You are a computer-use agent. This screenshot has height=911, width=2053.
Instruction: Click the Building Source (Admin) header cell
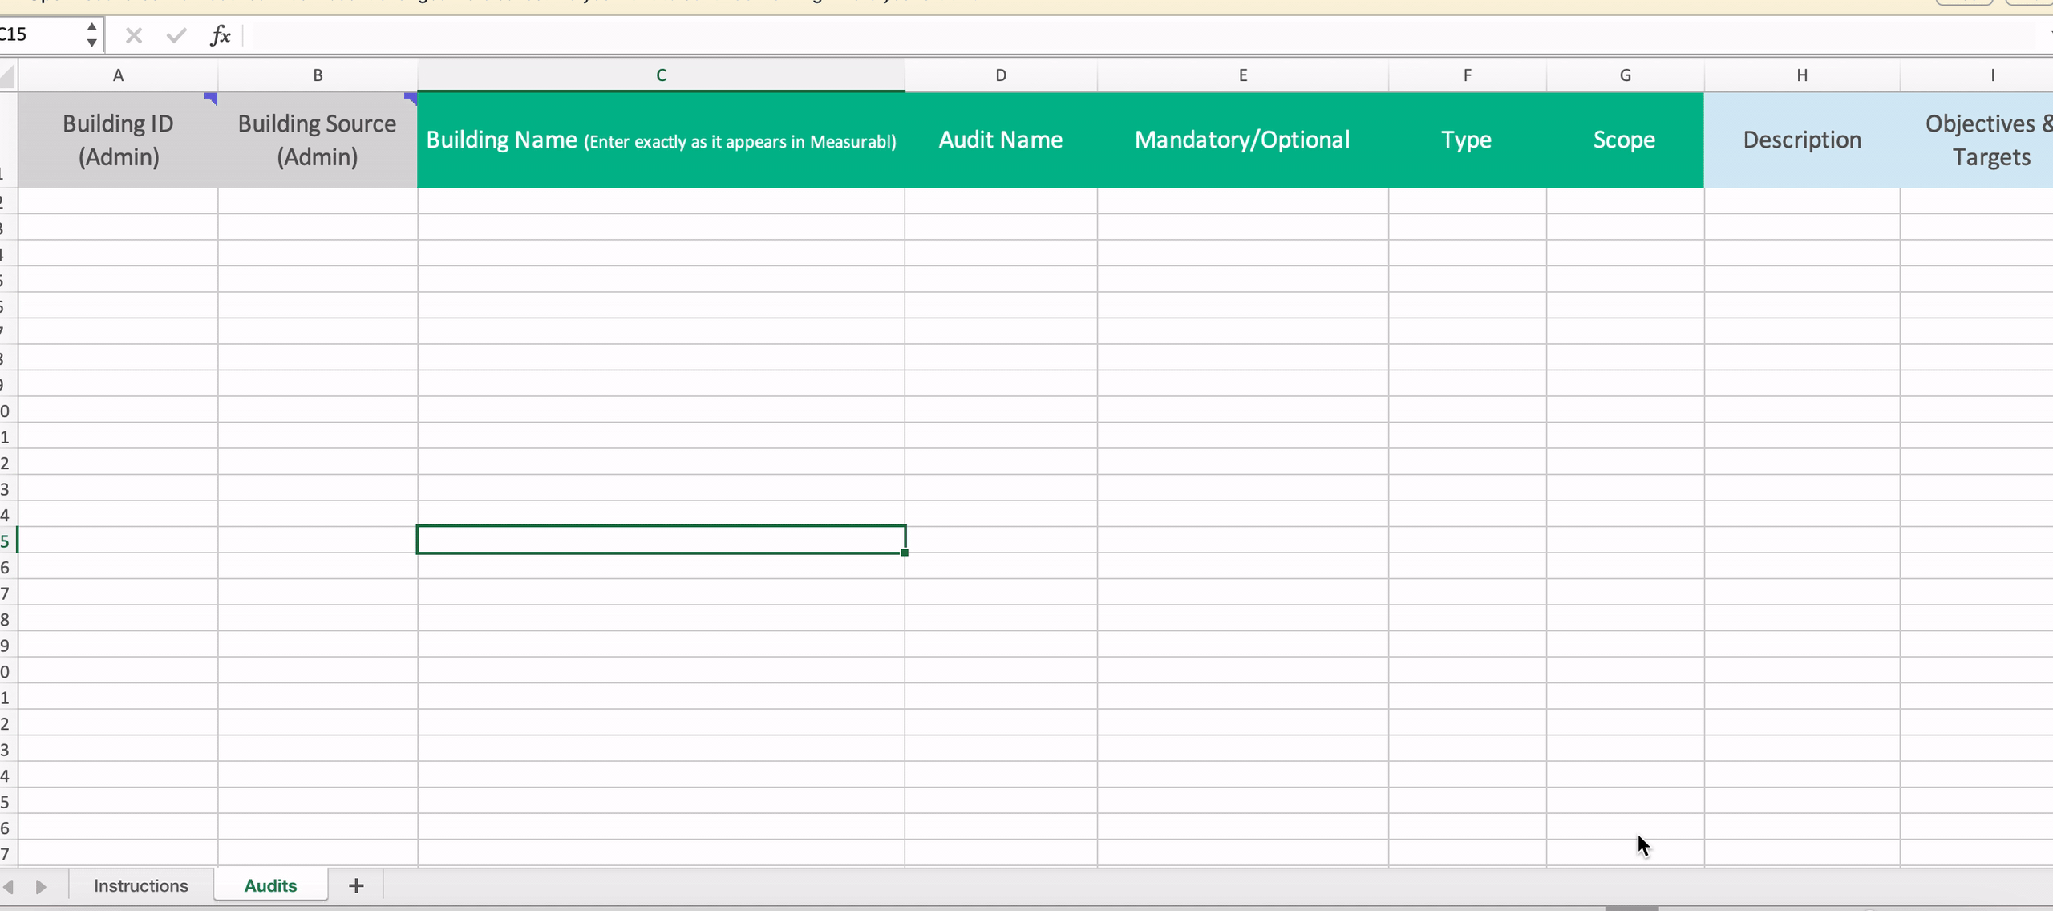pos(318,140)
